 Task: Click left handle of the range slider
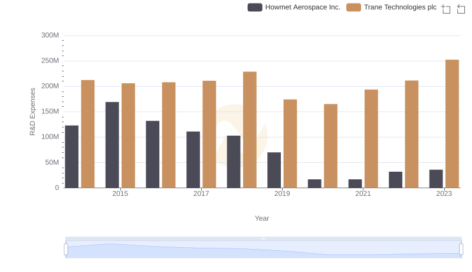coord(66,250)
